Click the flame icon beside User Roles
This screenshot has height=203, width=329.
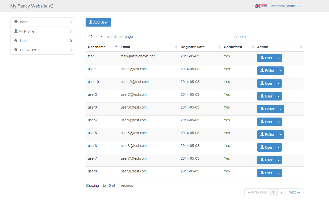tap(16, 50)
